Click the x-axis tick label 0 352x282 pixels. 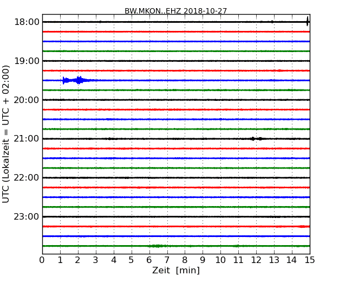(42, 260)
